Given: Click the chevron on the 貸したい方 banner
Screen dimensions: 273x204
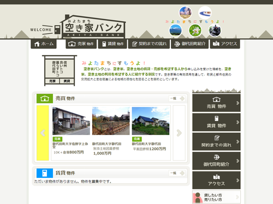Looking at the screenshot, I should 238,197.
